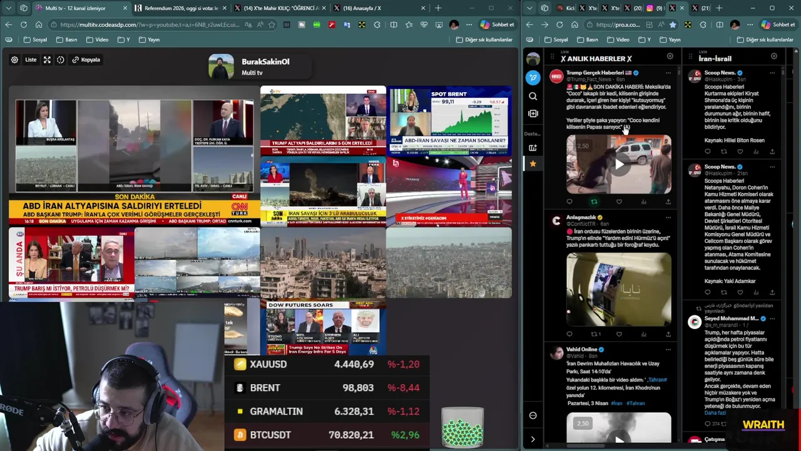Screen dimensions: 801x451
Task: Repost Scoop News Kiryat Shmona post
Action: point(724,152)
